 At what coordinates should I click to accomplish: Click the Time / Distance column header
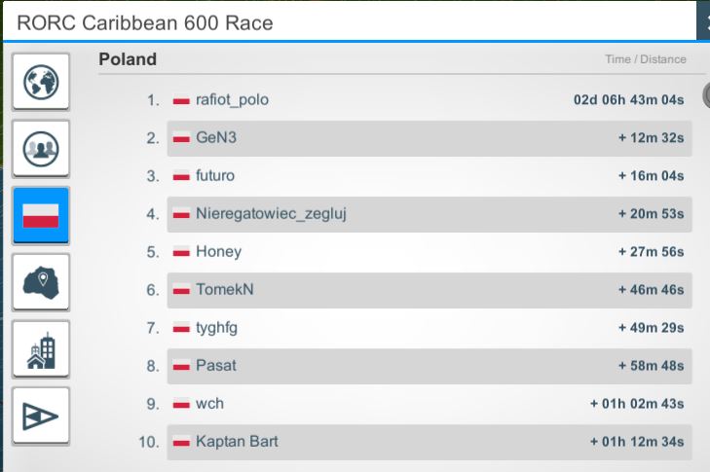pos(646,59)
